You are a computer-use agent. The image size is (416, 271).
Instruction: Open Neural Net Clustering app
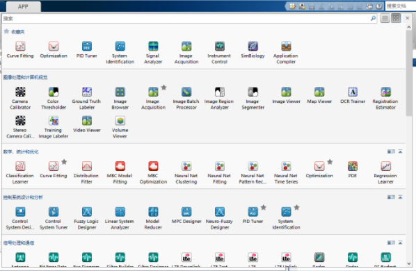(186, 172)
